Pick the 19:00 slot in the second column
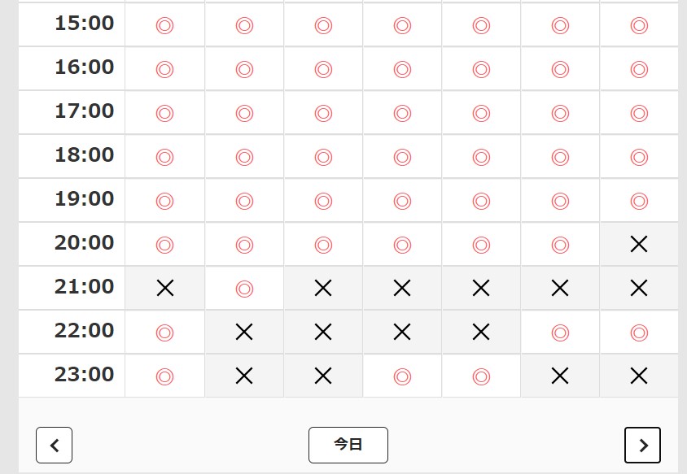 coord(244,200)
